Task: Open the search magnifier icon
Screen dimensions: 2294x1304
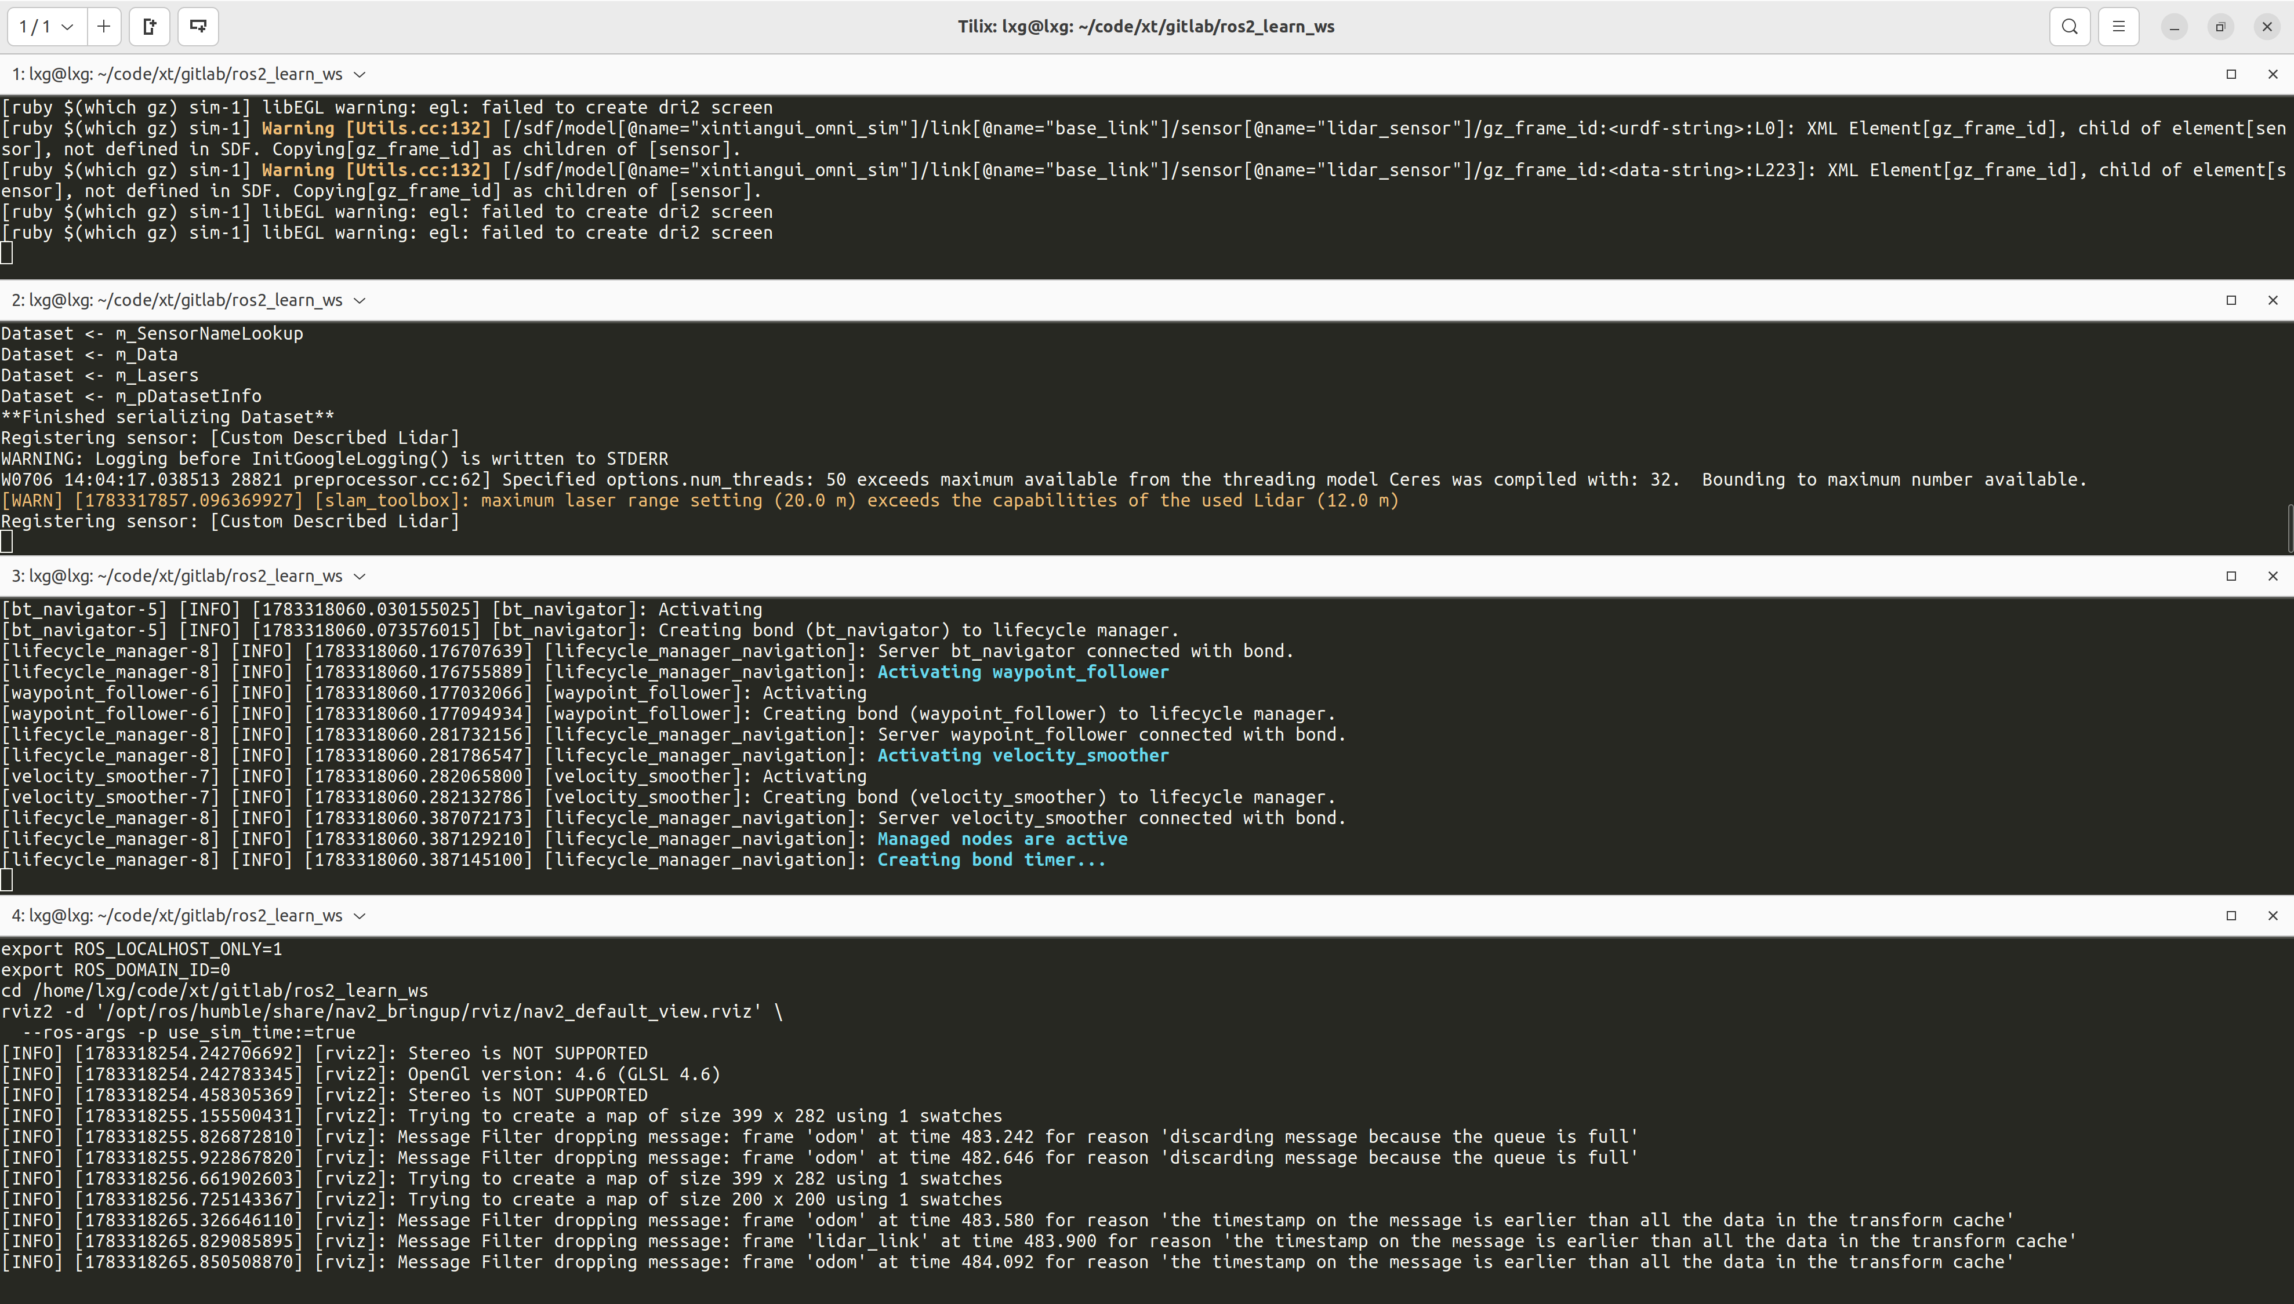Action: point(2070,27)
